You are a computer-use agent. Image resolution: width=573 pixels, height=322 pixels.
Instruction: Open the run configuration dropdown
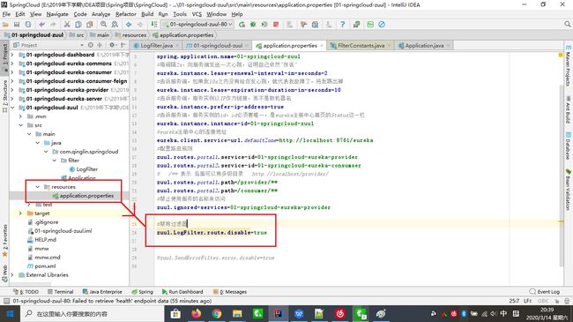(198, 24)
